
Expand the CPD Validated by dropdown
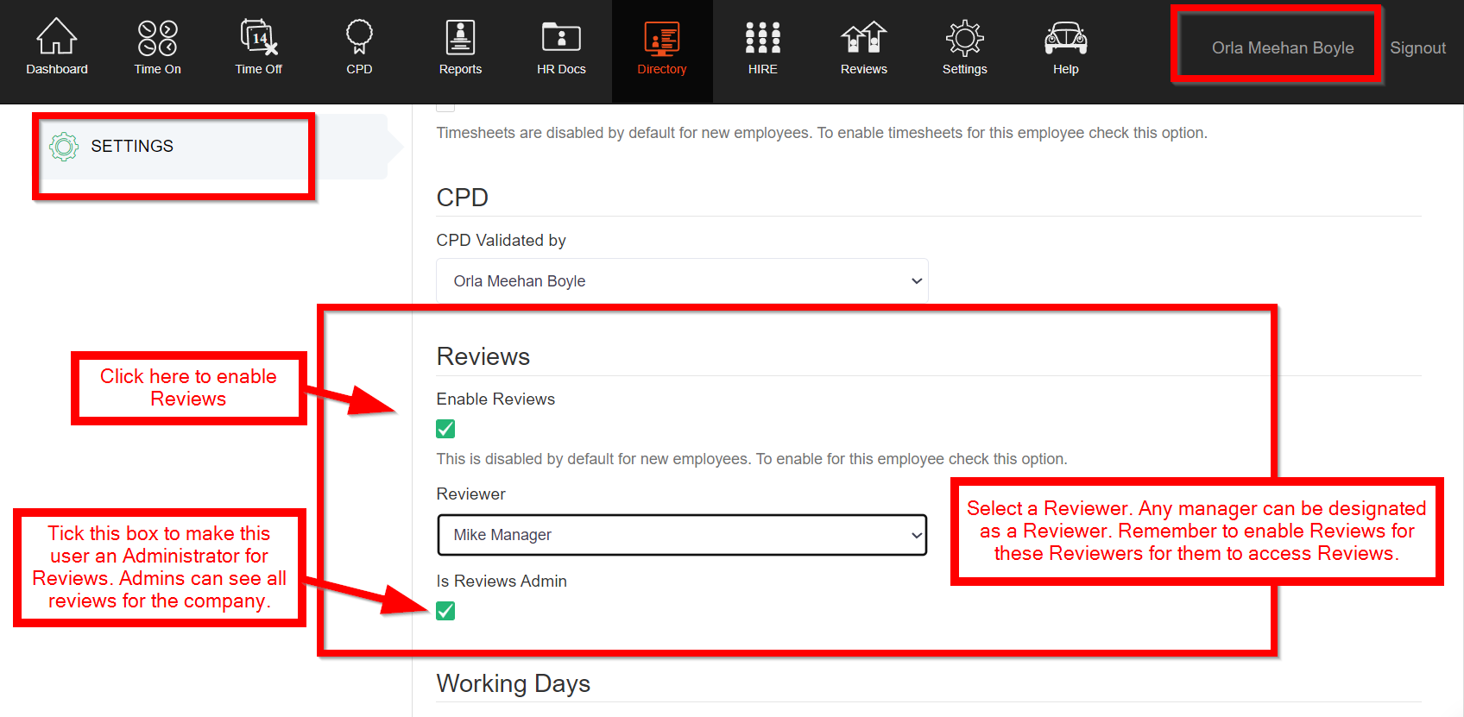point(682,281)
